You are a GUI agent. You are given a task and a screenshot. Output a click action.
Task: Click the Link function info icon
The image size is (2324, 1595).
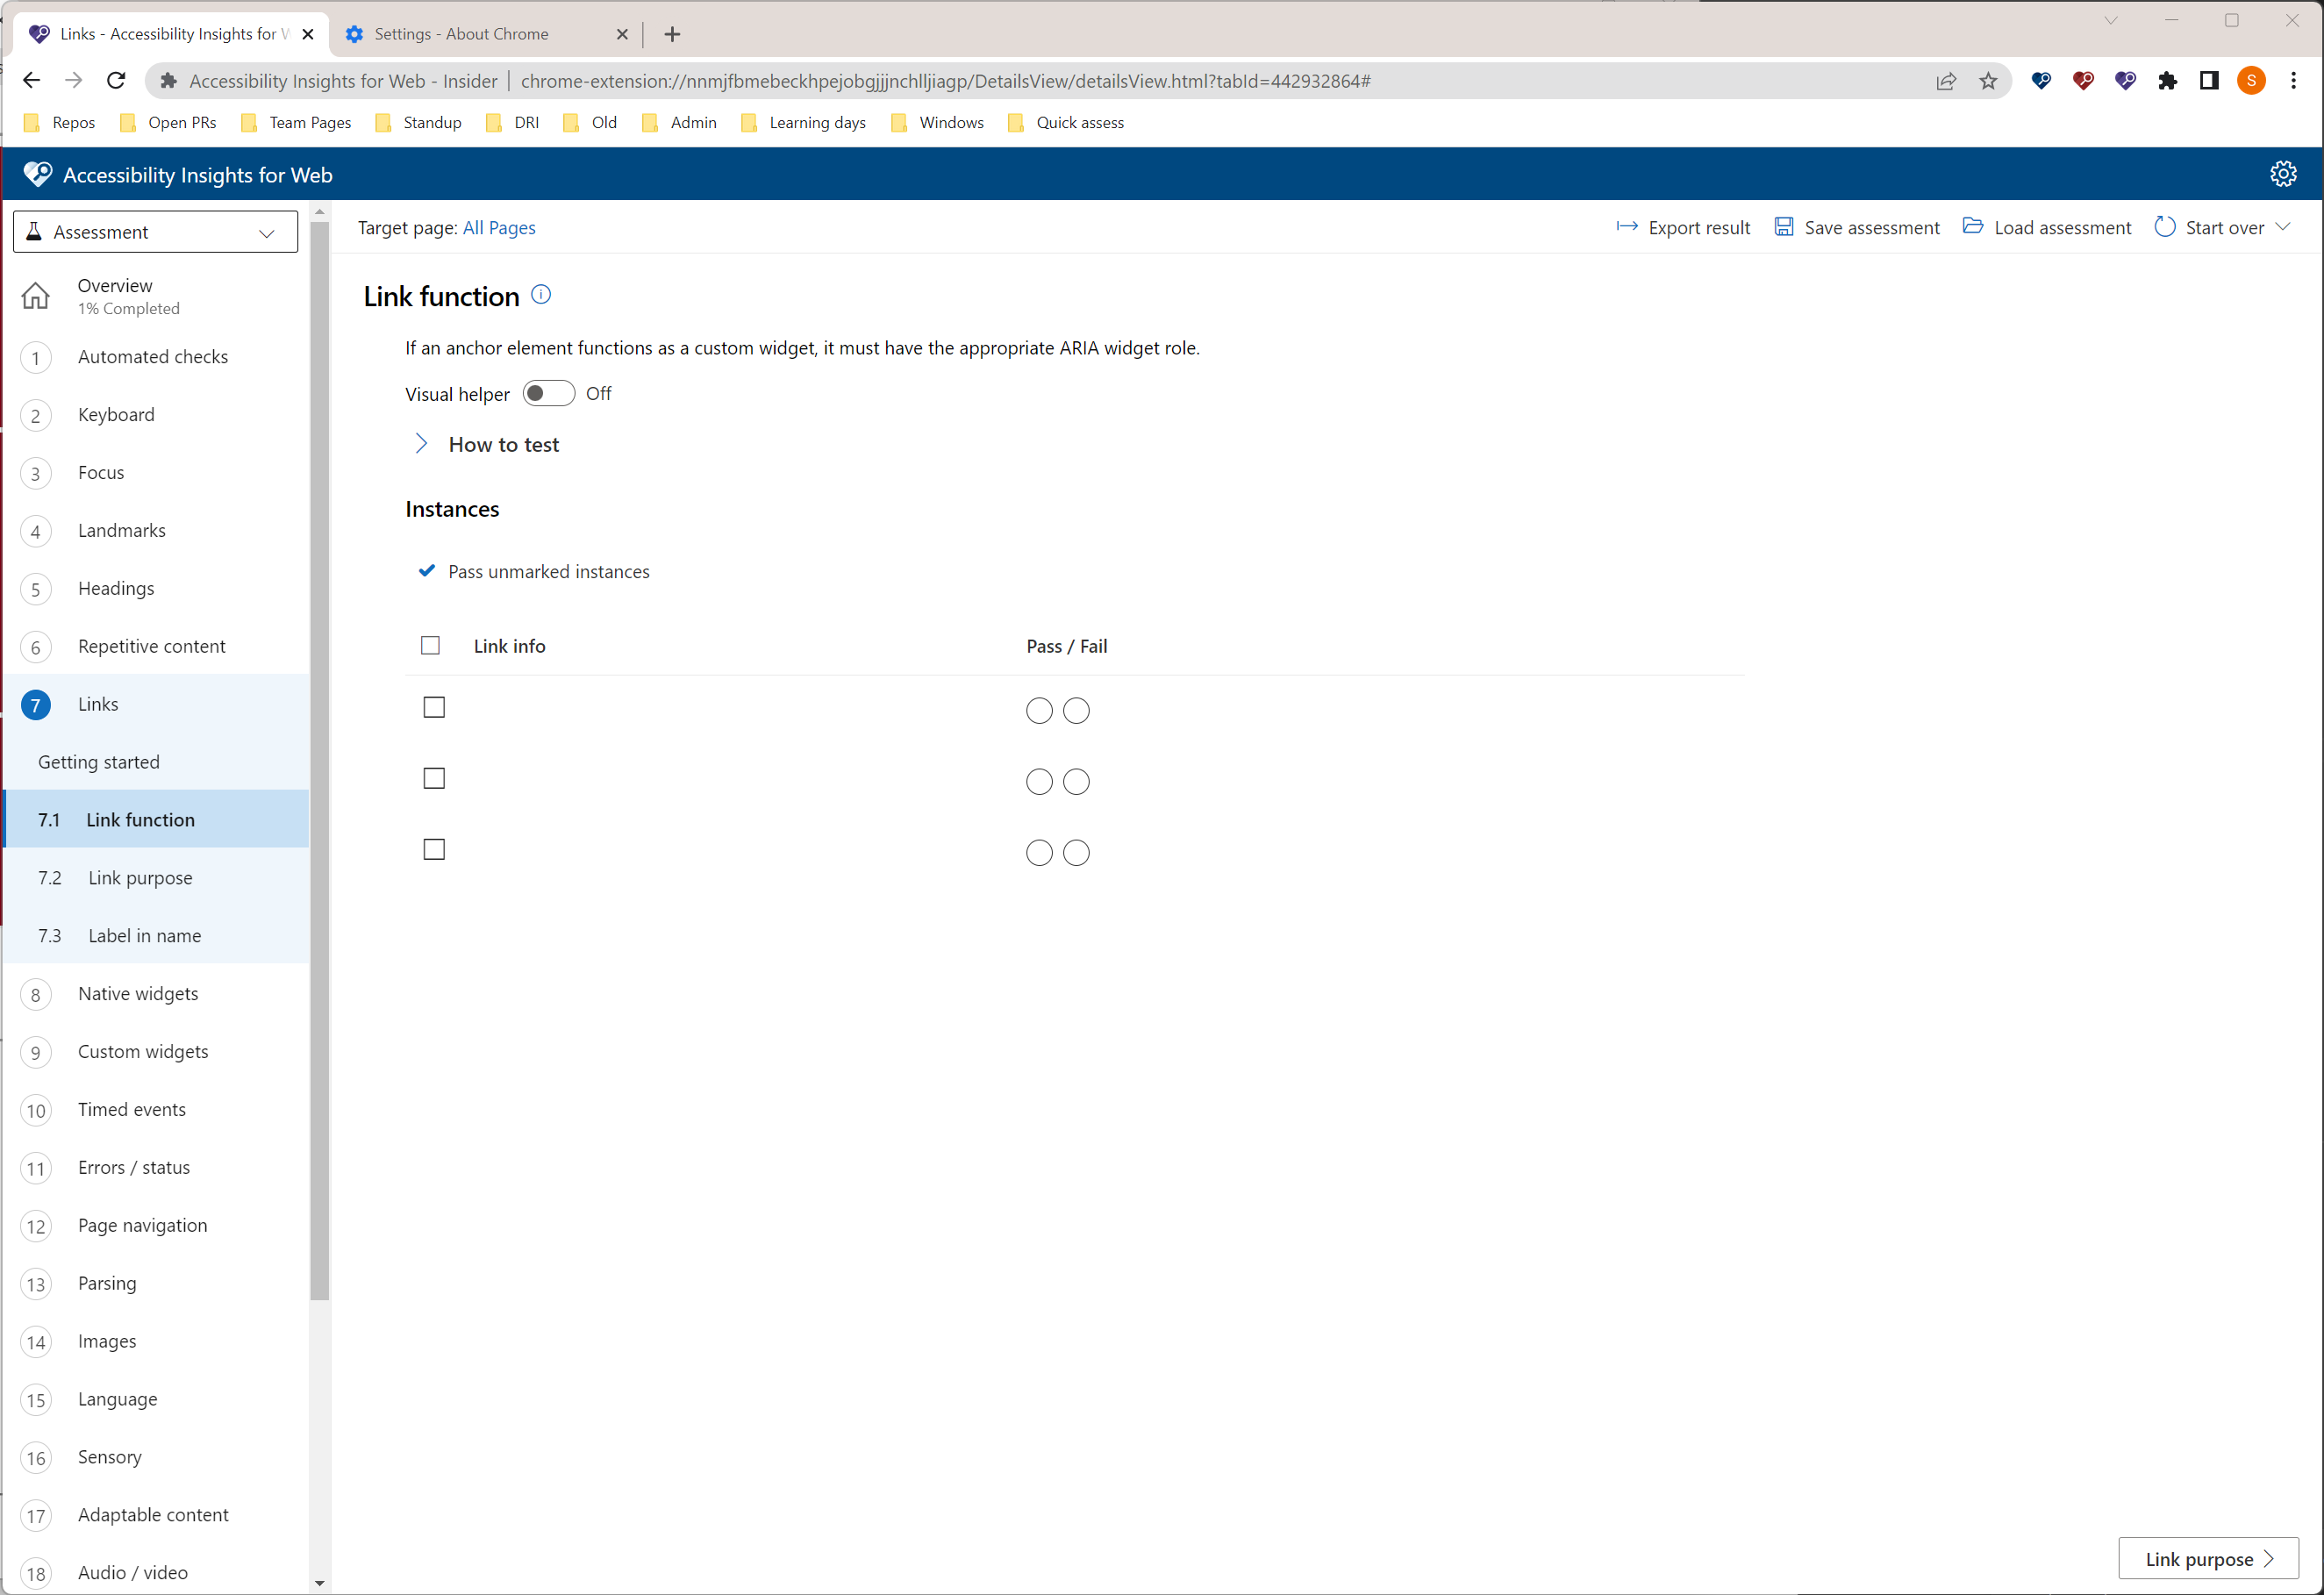tap(541, 294)
